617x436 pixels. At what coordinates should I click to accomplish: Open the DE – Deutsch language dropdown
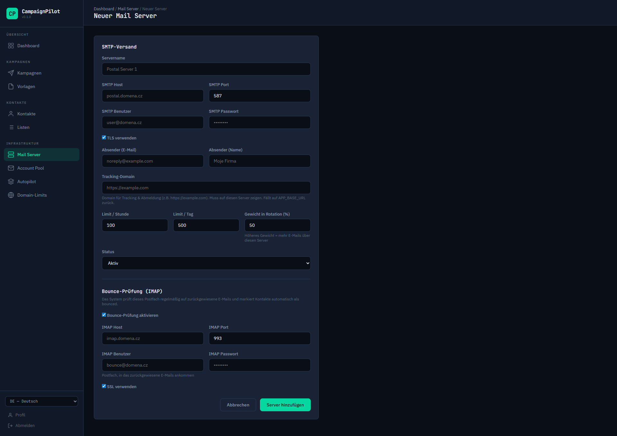(x=42, y=401)
